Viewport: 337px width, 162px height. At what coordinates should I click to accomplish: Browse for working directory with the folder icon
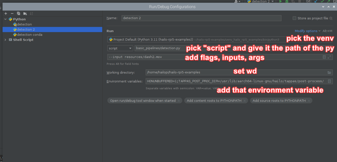[329, 72]
